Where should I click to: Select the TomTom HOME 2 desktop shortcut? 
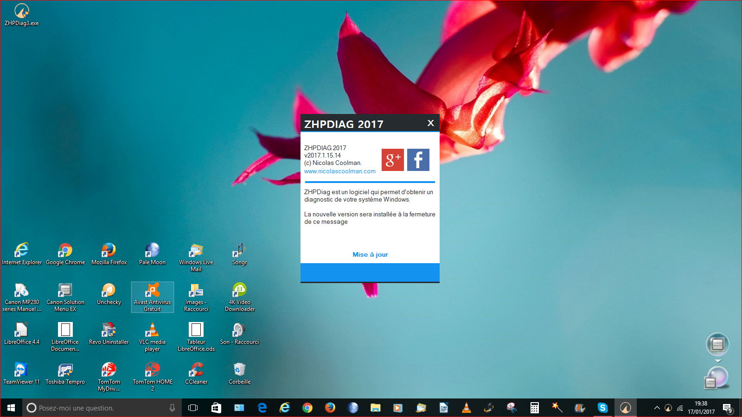(153, 377)
